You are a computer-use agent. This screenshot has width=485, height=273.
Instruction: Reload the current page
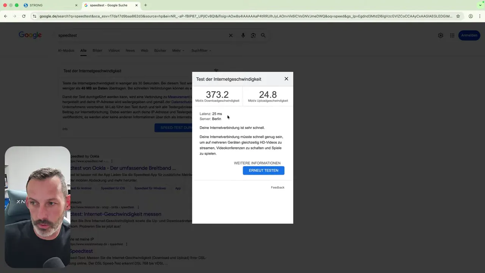(23, 16)
